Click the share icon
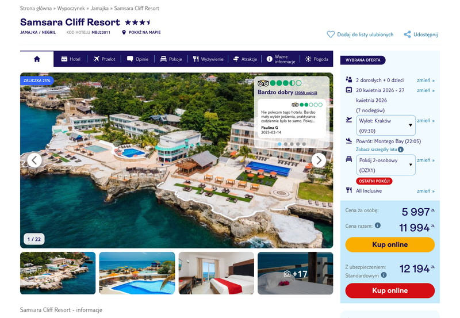The height and width of the screenshot is (318, 460). click(407, 35)
